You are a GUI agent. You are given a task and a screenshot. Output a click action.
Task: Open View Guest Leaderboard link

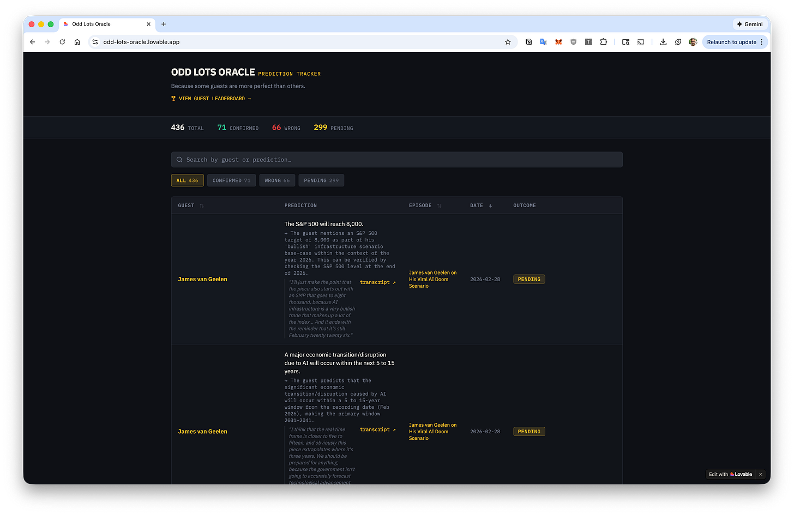pyautogui.click(x=211, y=99)
